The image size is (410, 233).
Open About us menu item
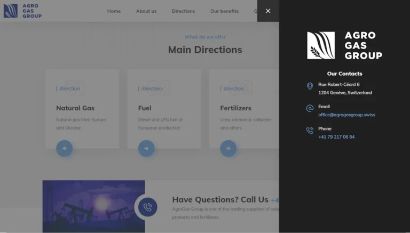point(146,11)
